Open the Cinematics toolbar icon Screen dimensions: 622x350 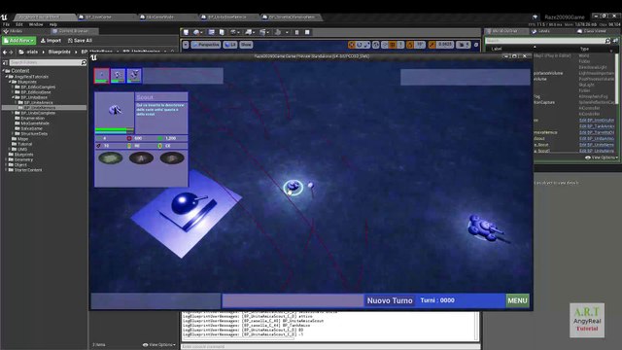[x=262, y=32]
